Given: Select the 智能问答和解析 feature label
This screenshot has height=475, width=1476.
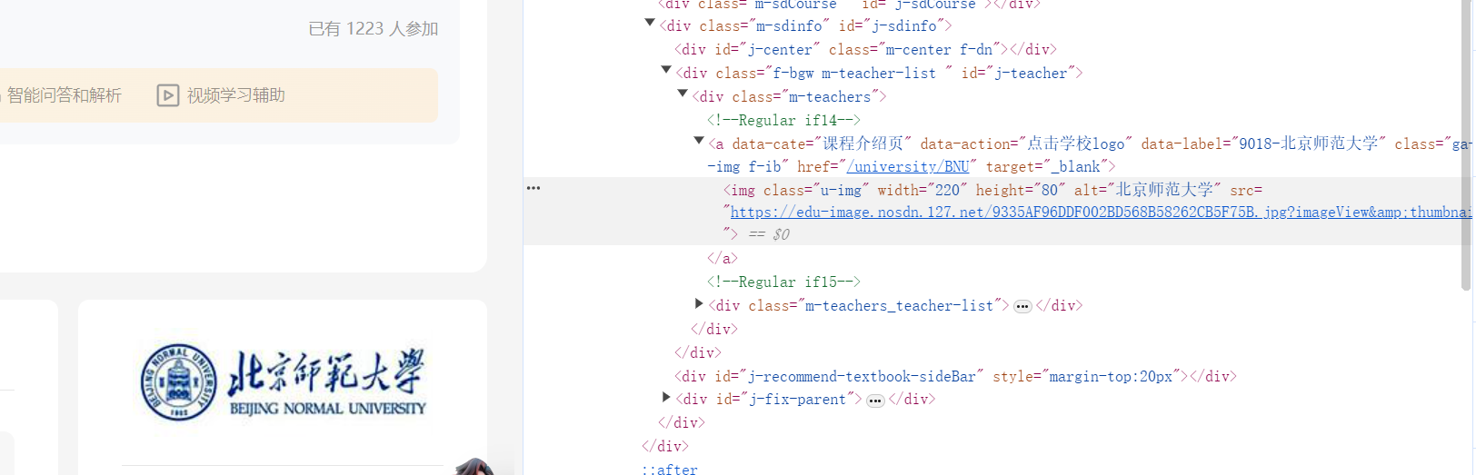Looking at the screenshot, I should [x=64, y=95].
